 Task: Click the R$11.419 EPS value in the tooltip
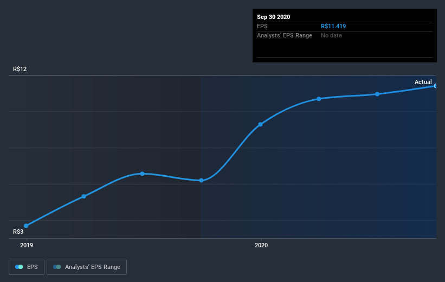pyautogui.click(x=333, y=26)
